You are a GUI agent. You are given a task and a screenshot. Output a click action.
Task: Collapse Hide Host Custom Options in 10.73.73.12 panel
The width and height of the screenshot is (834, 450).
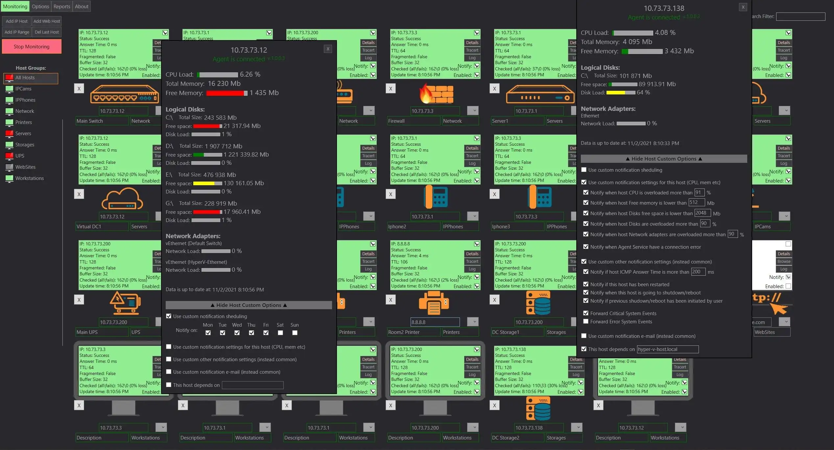pyautogui.click(x=249, y=305)
